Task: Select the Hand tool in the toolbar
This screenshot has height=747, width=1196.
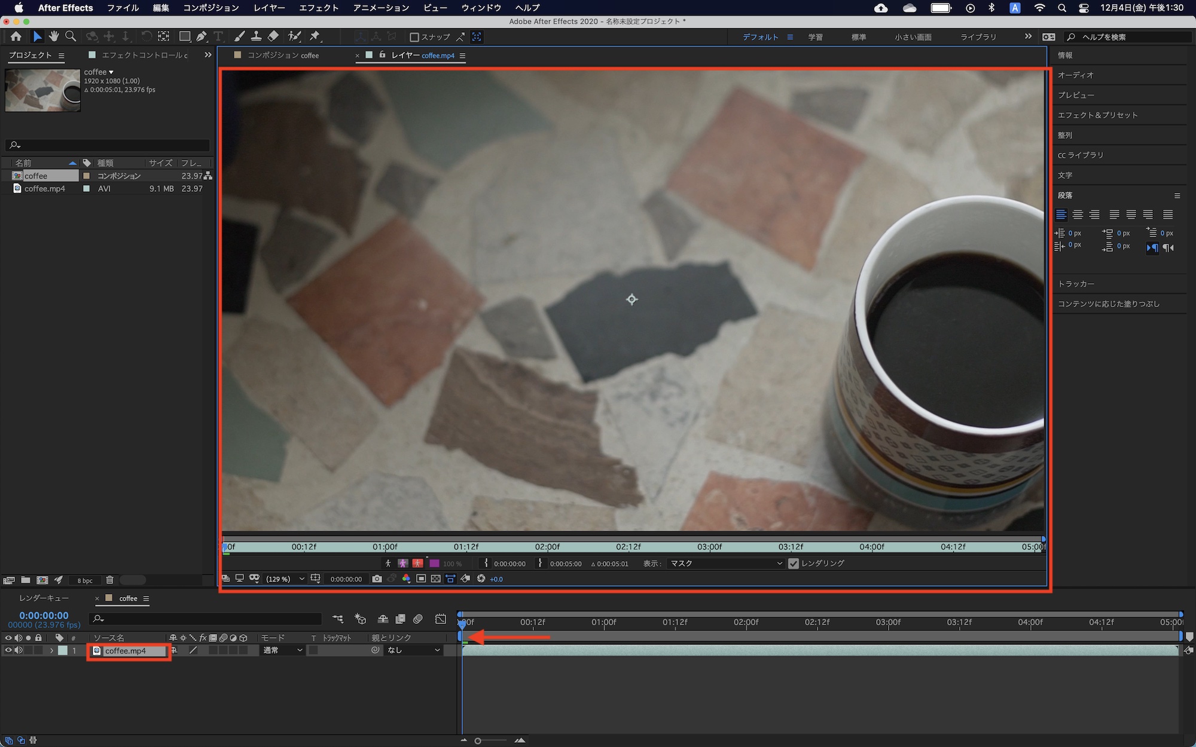Action: pyautogui.click(x=54, y=36)
